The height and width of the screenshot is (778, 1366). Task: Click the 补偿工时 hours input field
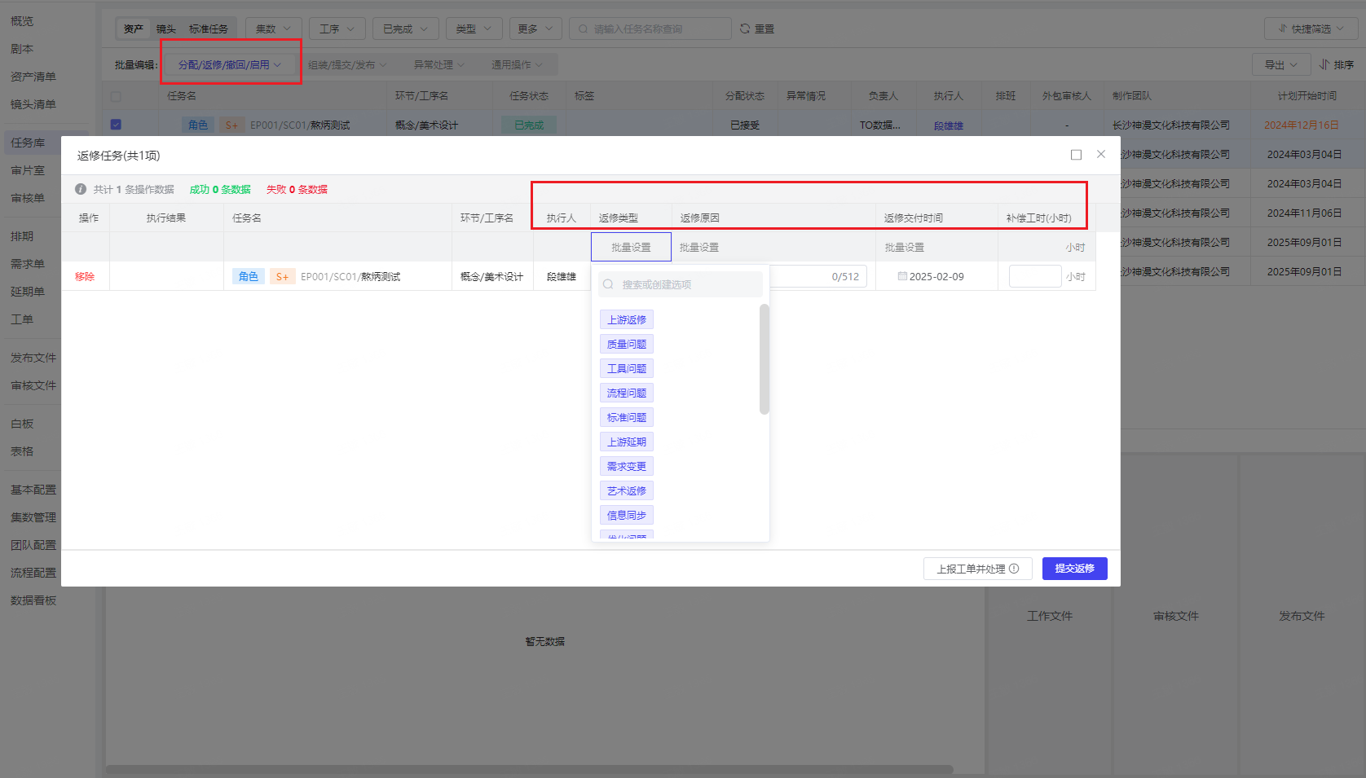1034,276
